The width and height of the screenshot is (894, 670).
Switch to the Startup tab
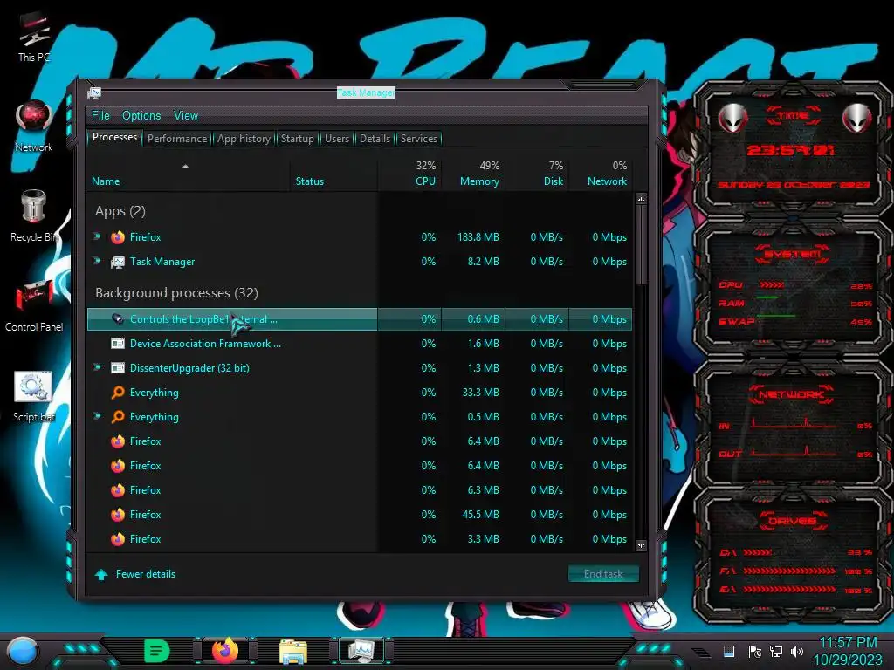coord(297,139)
